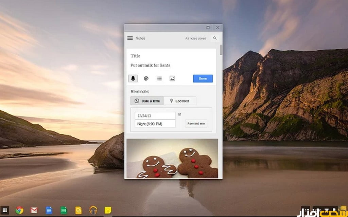
Task: Open Google Keep yellow lightbulb shelf icon
Action: [x=108, y=210]
